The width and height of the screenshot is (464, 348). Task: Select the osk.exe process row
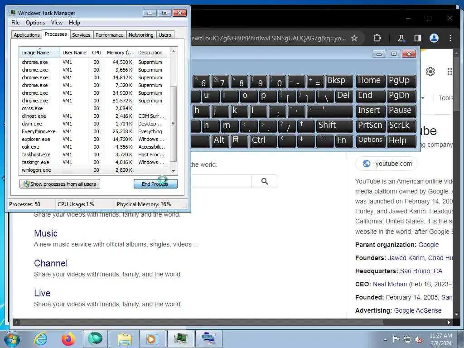[94, 147]
